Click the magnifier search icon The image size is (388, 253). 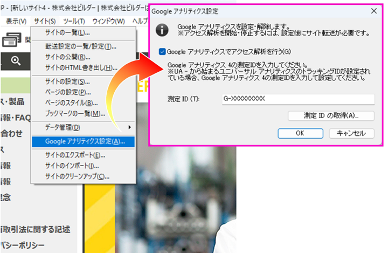pos(15,60)
